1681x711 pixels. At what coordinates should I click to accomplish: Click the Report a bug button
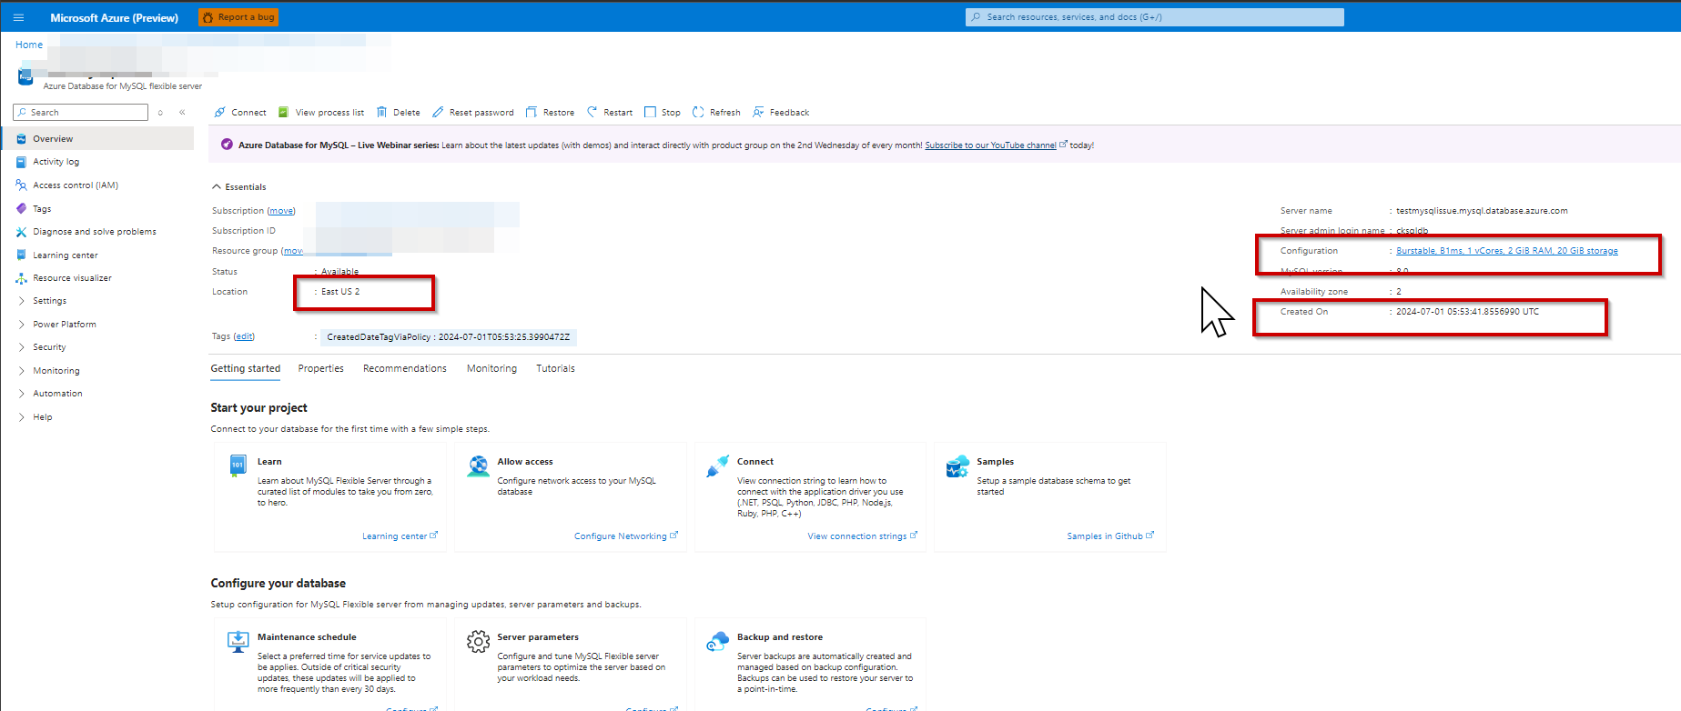coord(238,17)
